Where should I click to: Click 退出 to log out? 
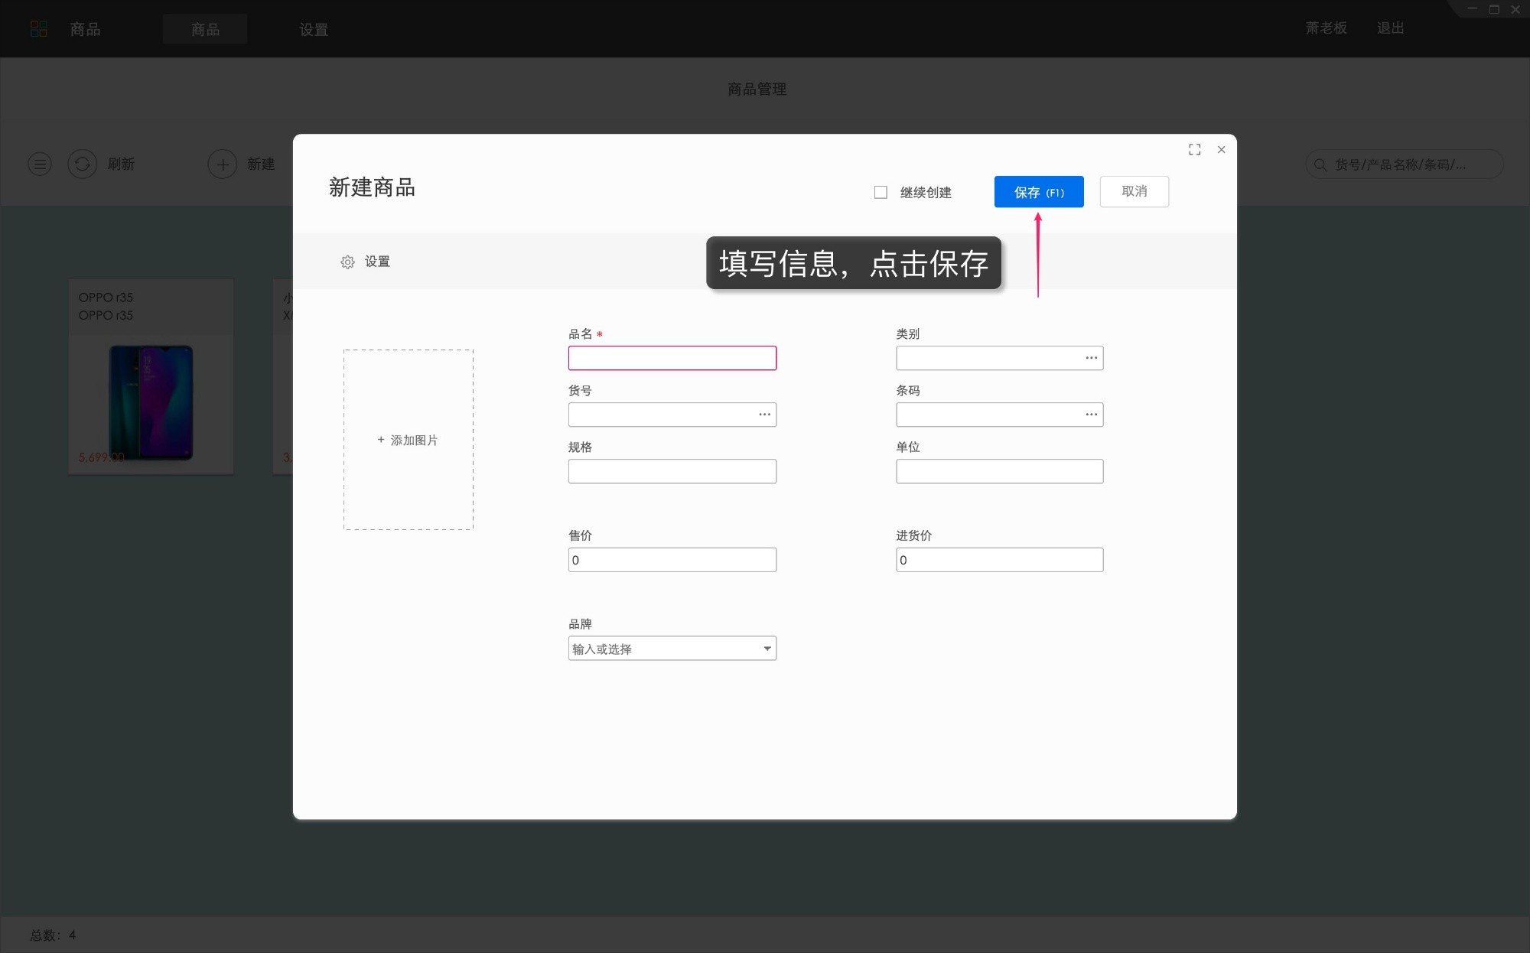tap(1390, 28)
